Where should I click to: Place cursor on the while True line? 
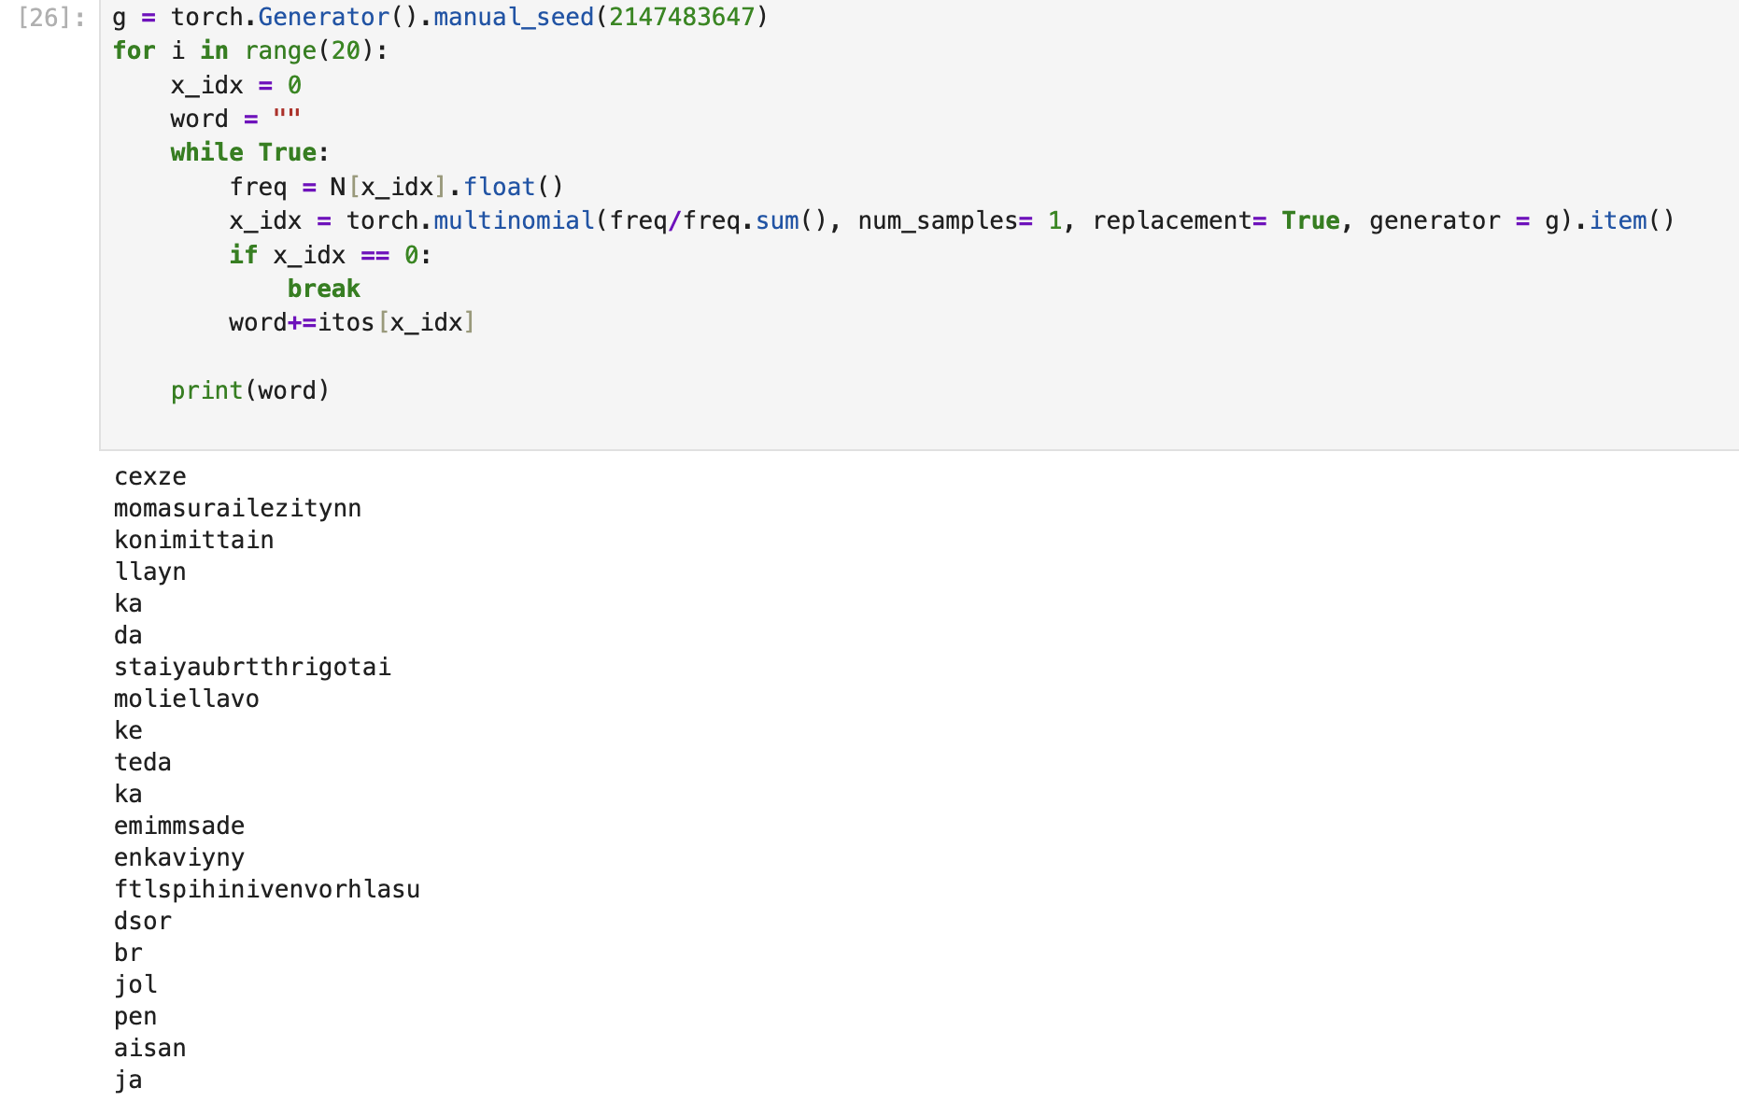(248, 153)
